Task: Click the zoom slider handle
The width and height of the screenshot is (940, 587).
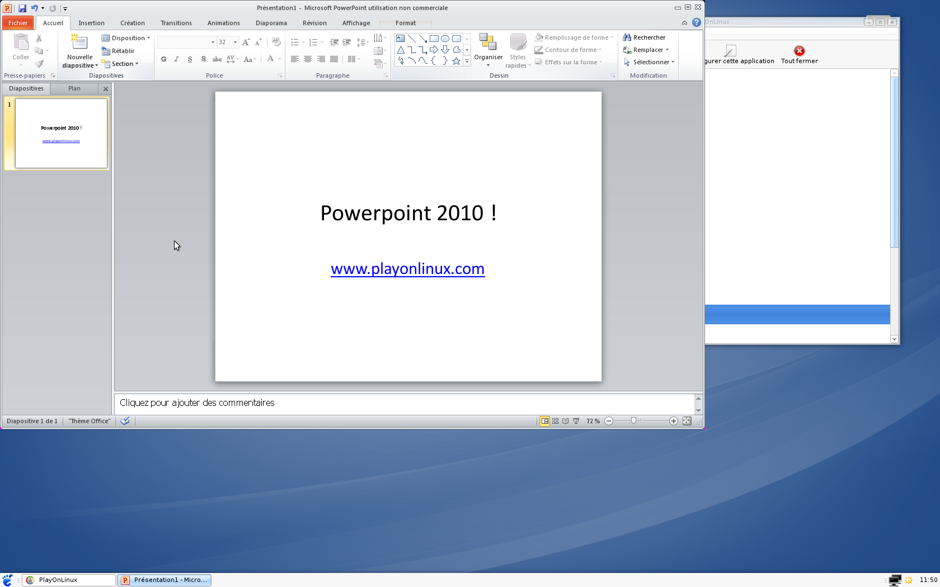Action: pyautogui.click(x=633, y=421)
